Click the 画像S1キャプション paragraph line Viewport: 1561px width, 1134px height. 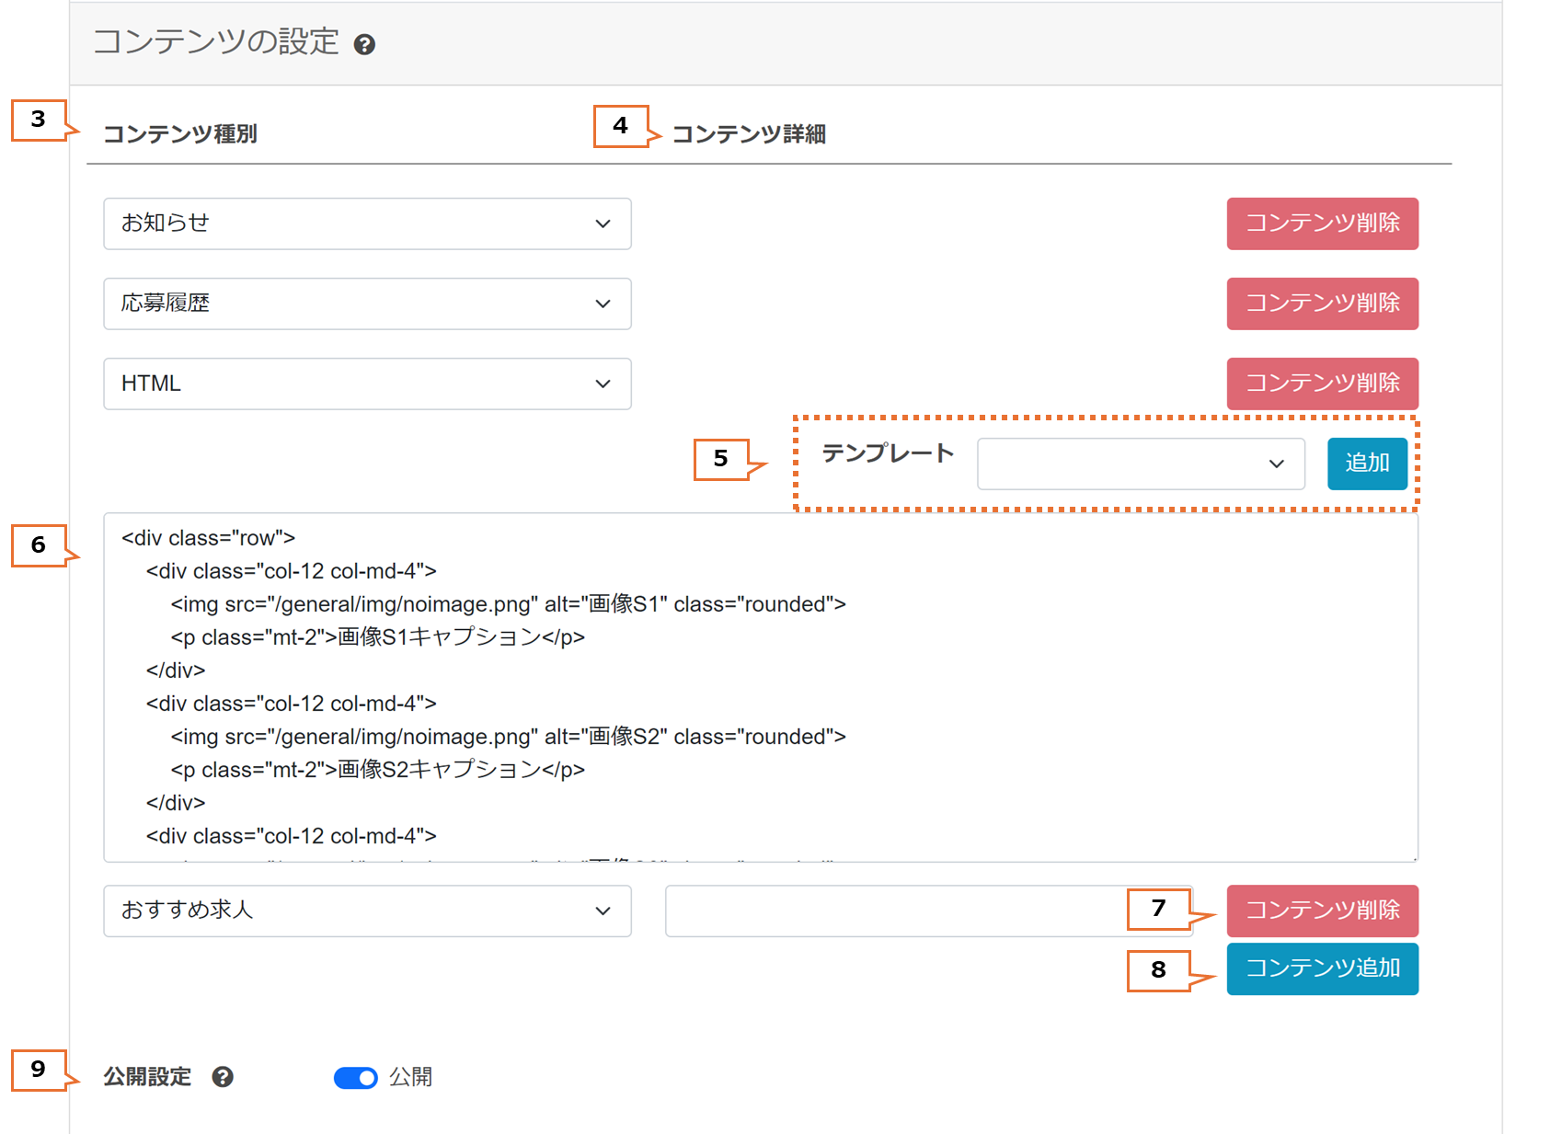(x=377, y=637)
